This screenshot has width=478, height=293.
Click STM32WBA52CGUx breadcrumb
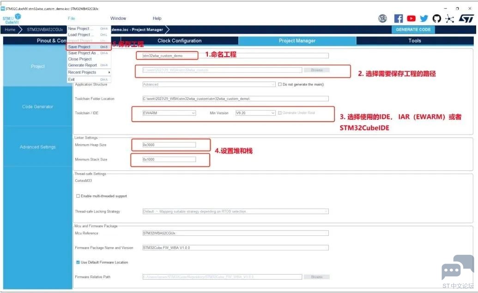click(44, 29)
